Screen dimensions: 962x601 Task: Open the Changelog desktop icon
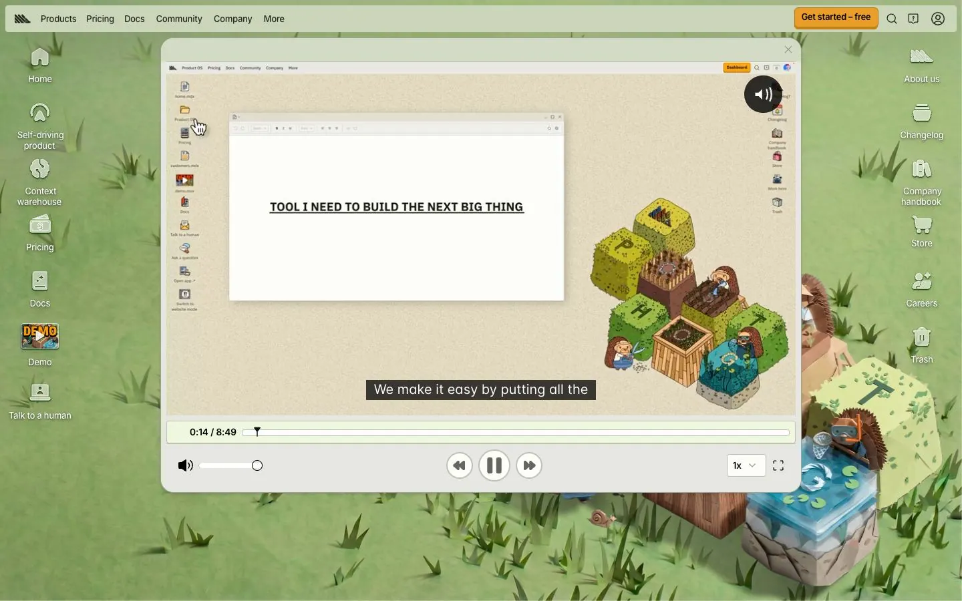pyautogui.click(x=922, y=121)
